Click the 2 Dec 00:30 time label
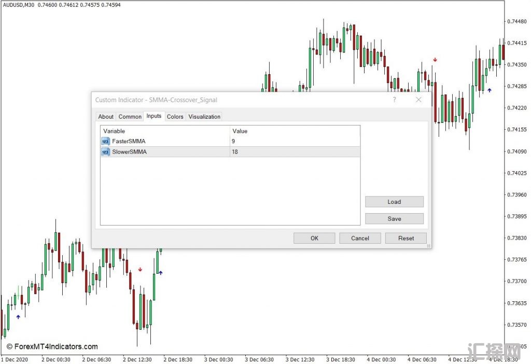The width and height of the screenshot is (531, 364). coord(56,359)
